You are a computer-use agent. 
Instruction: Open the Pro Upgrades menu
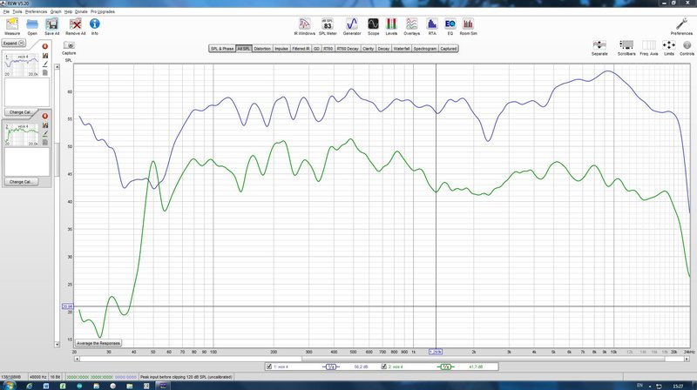point(103,11)
